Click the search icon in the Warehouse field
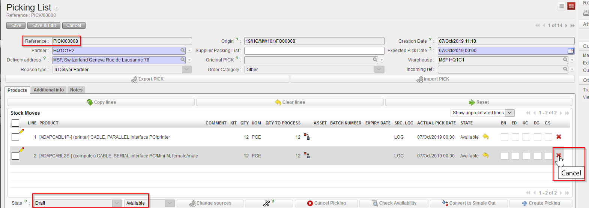 (x=565, y=60)
